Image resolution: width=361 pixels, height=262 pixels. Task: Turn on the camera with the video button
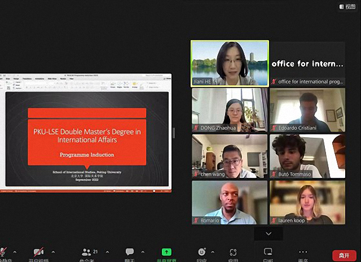(39, 252)
